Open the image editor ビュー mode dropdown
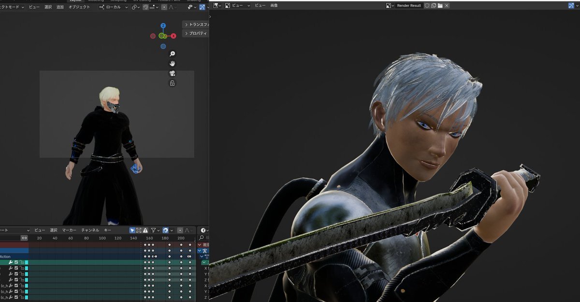Viewport: 580px width, 302px height. [237, 5]
